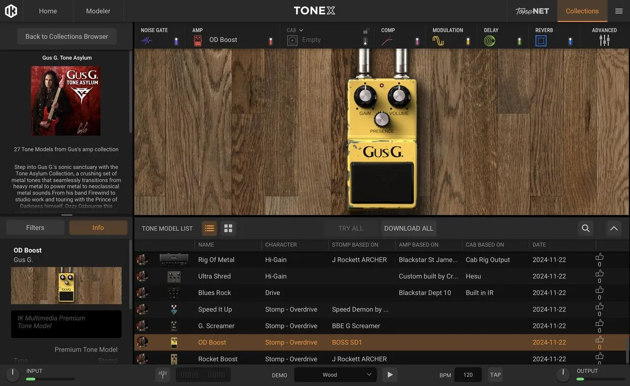630x386 pixels.
Task: Open the tuner icon
Action: [162, 375]
